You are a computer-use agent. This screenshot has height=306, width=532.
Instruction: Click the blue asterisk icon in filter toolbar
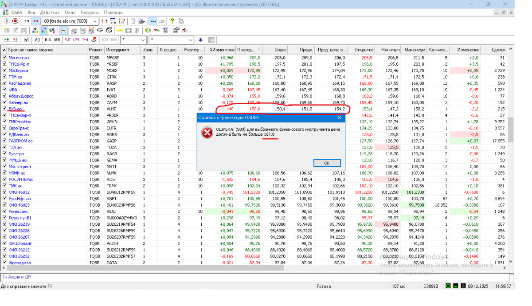(200, 40)
